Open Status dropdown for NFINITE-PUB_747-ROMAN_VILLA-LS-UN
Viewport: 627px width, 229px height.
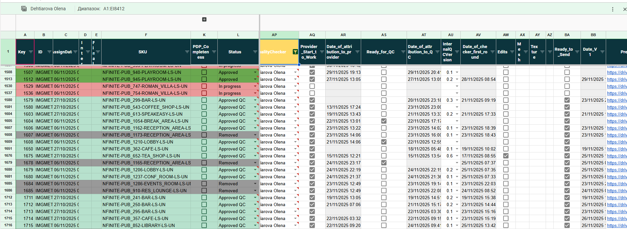(255, 86)
